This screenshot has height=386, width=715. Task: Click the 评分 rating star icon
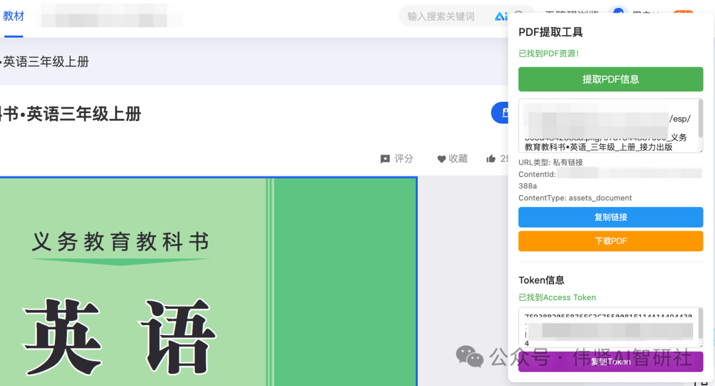(x=385, y=159)
